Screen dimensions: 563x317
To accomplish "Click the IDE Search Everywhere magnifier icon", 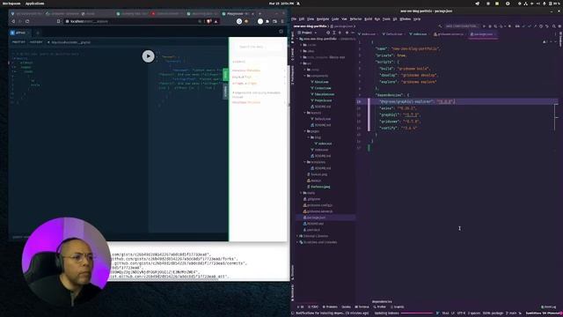I will (554, 26).
